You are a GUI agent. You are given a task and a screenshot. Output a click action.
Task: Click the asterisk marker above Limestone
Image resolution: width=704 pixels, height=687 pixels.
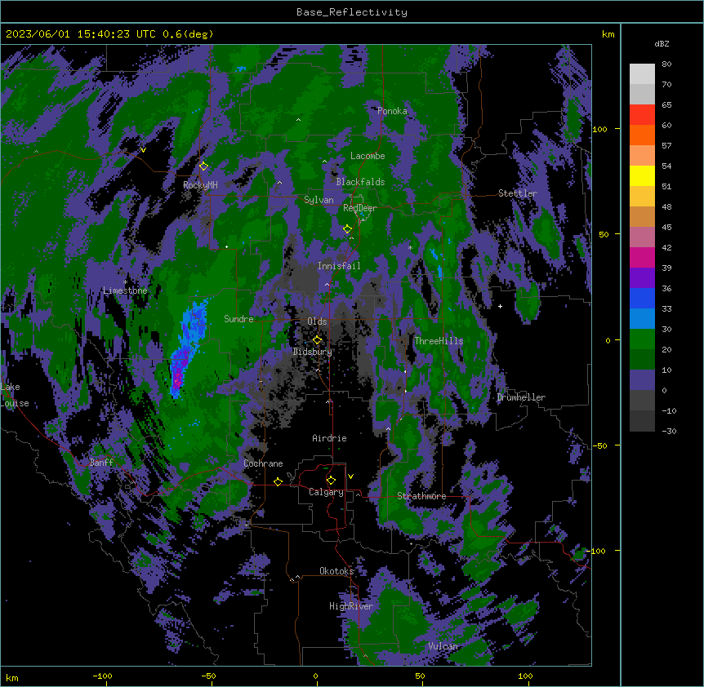coord(125,282)
